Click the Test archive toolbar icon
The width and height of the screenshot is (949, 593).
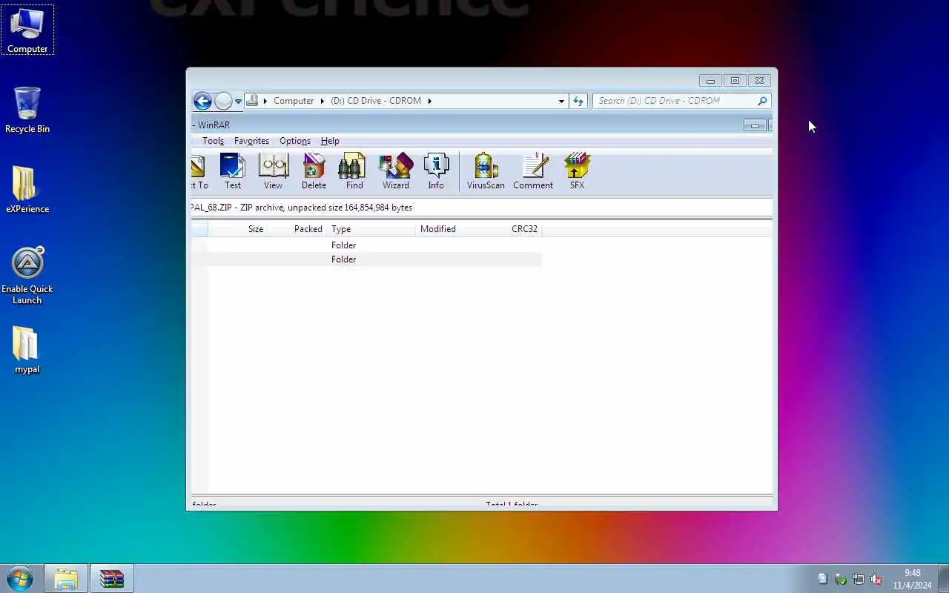pyautogui.click(x=233, y=172)
